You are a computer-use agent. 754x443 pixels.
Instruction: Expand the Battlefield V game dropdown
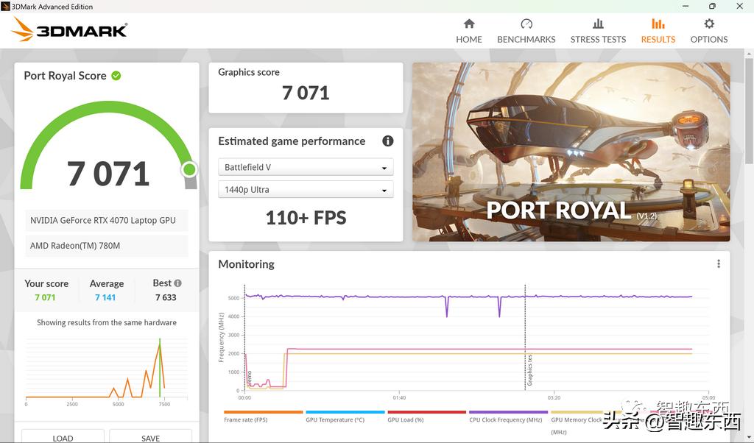coord(306,168)
